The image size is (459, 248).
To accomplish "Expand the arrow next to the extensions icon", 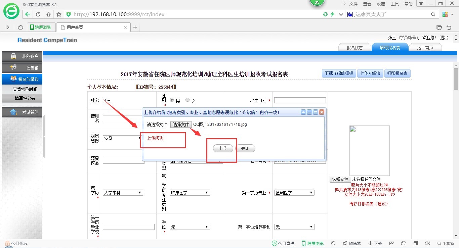I will point(452,14).
